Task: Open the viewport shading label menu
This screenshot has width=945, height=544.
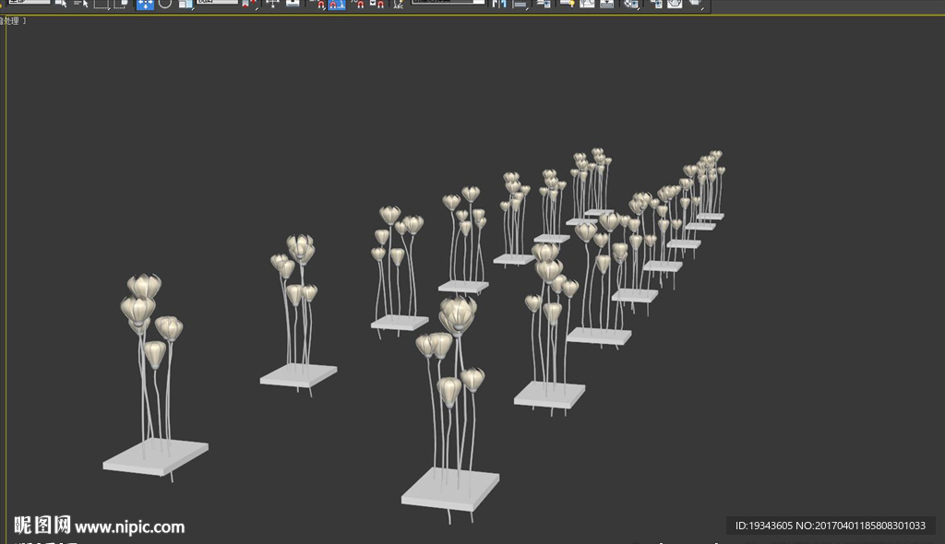Action: [11, 21]
